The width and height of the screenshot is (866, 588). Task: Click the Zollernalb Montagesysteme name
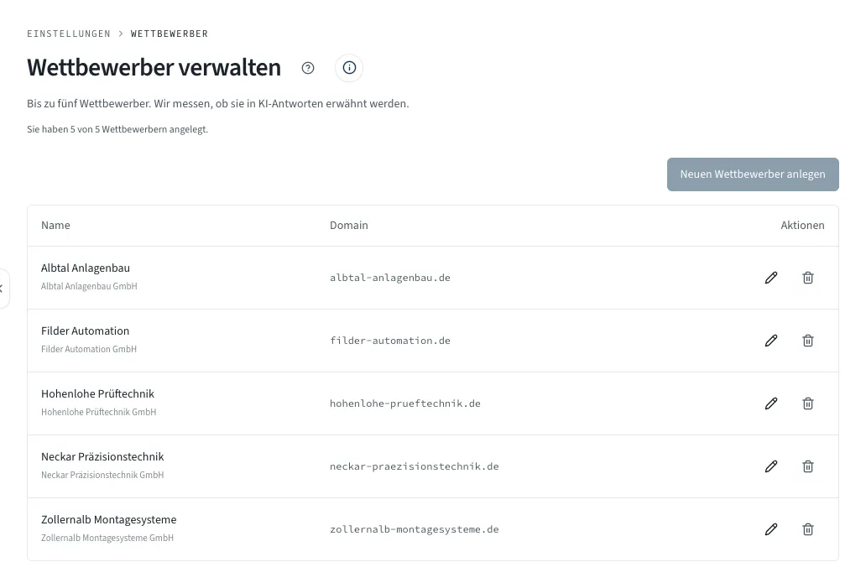109,520
